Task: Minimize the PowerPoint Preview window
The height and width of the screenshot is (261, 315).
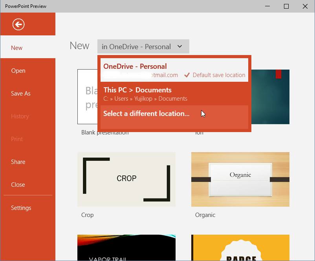Action: 267,6
